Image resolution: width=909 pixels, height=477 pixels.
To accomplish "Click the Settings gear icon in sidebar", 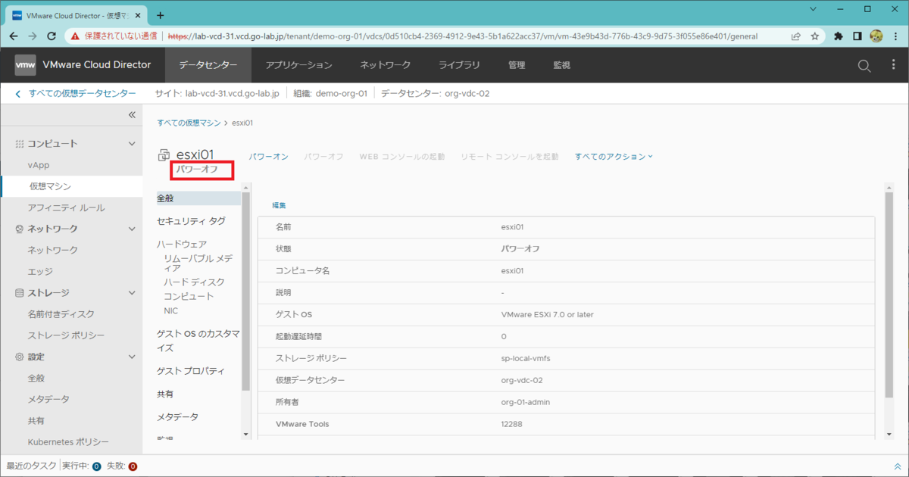I will pyautogui.click(x=20, y=357).
